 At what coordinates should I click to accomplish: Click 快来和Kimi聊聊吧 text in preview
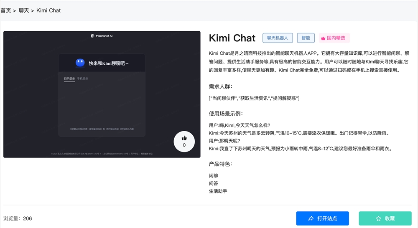click(109, 63)
